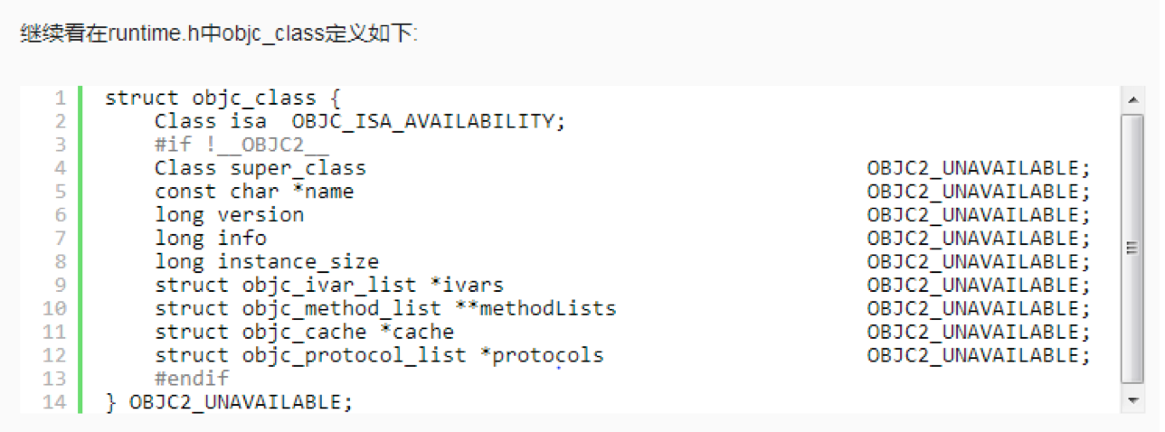
Task: Click the scrollbar down arrow
Action: click(1131, 399)
